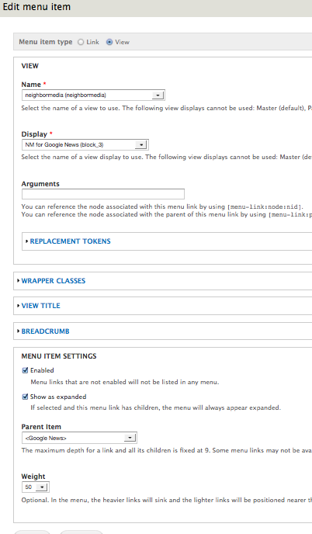Open the view Name dropdown
The image size is (312, 534).
click(93, 95)
